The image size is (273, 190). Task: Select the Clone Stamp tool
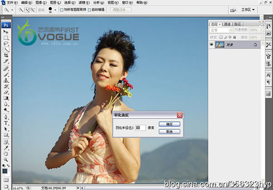pyautogui.click(x=6, y=81)
